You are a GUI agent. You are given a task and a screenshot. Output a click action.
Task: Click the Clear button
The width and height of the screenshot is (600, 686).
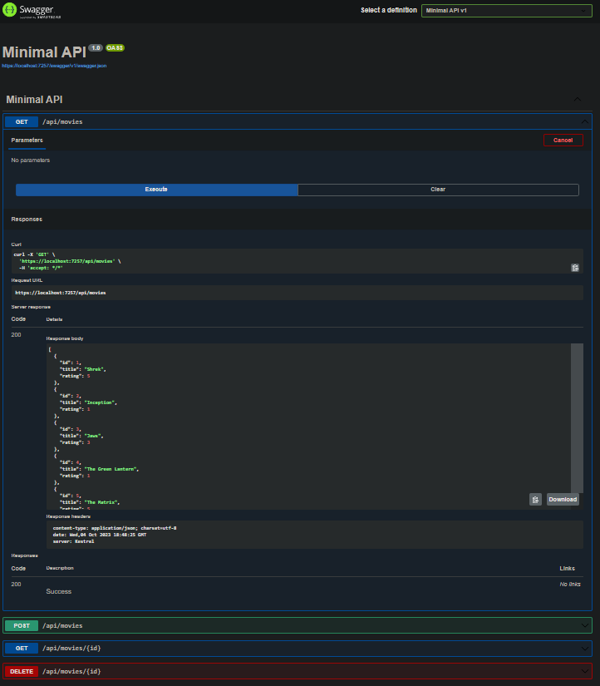(438, 189)
